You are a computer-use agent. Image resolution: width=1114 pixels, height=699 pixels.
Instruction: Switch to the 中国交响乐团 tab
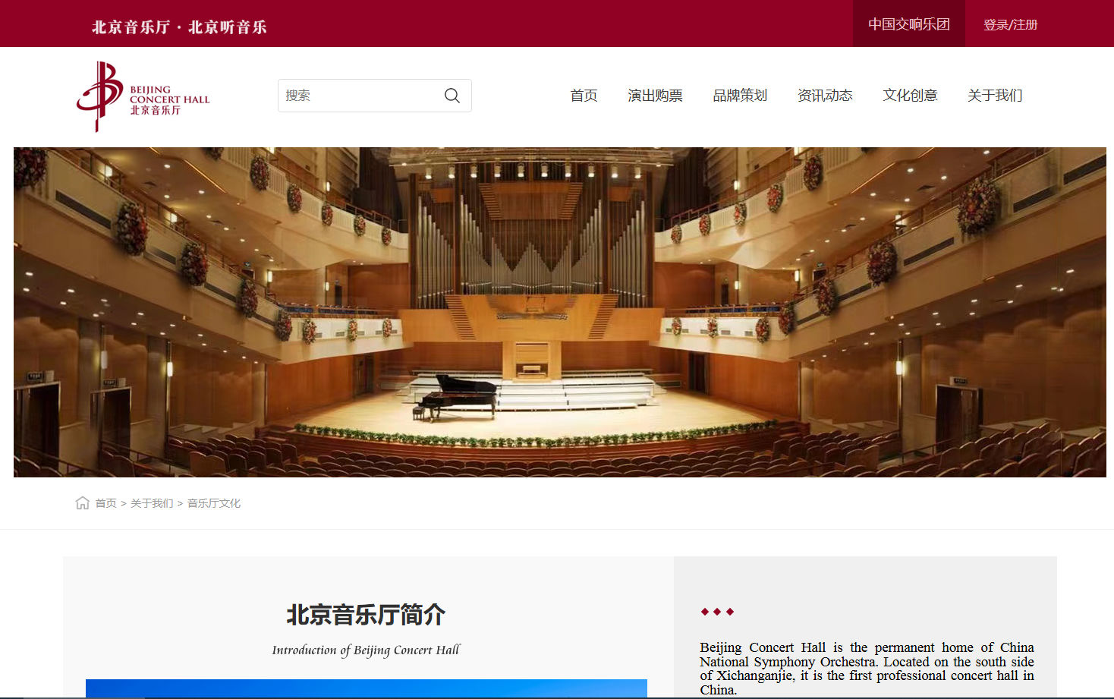(x=908, y=24)
